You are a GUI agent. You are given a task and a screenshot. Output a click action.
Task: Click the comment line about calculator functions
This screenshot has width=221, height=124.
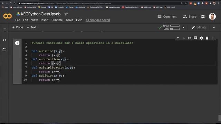83,43
